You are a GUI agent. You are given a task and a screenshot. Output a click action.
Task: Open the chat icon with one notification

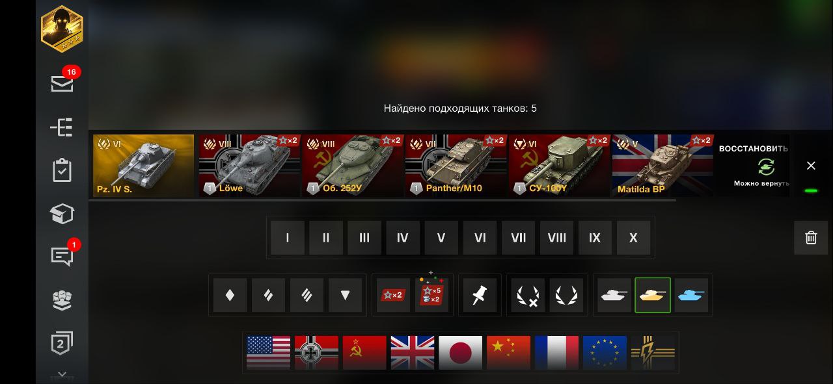click(x=62, y=256)
